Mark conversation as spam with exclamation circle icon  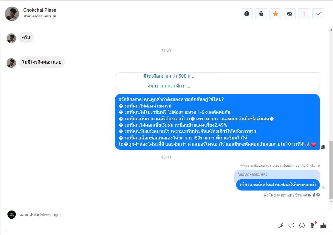[x=247, y=14]
